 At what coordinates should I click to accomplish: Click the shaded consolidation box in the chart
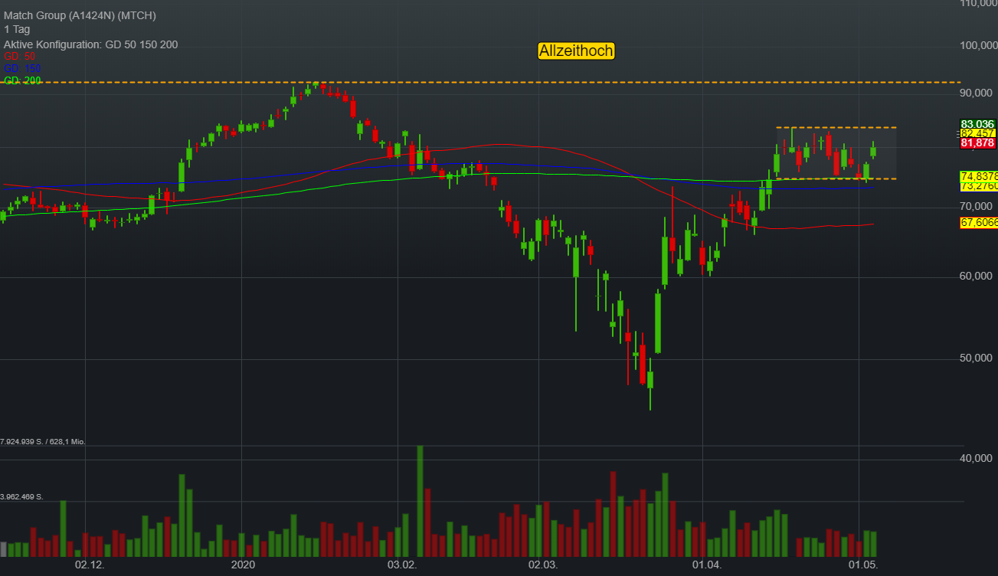point(836,153)
